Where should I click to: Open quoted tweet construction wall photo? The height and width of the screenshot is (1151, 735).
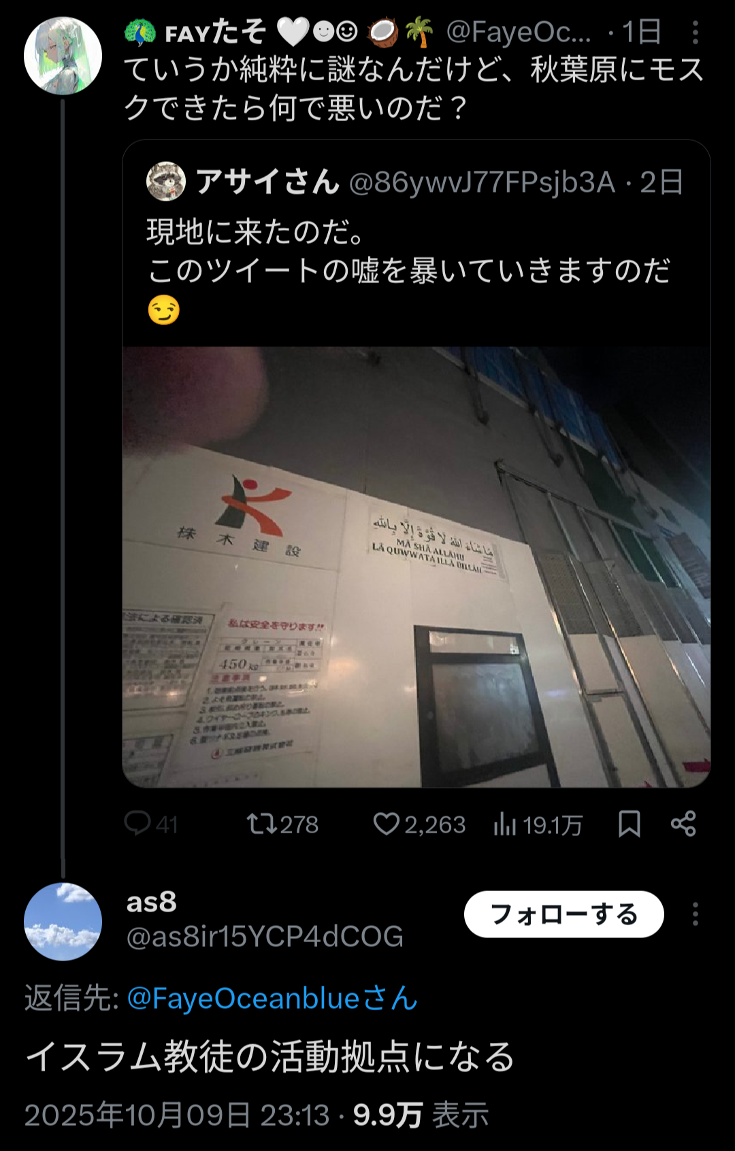(x=416, y=567)
